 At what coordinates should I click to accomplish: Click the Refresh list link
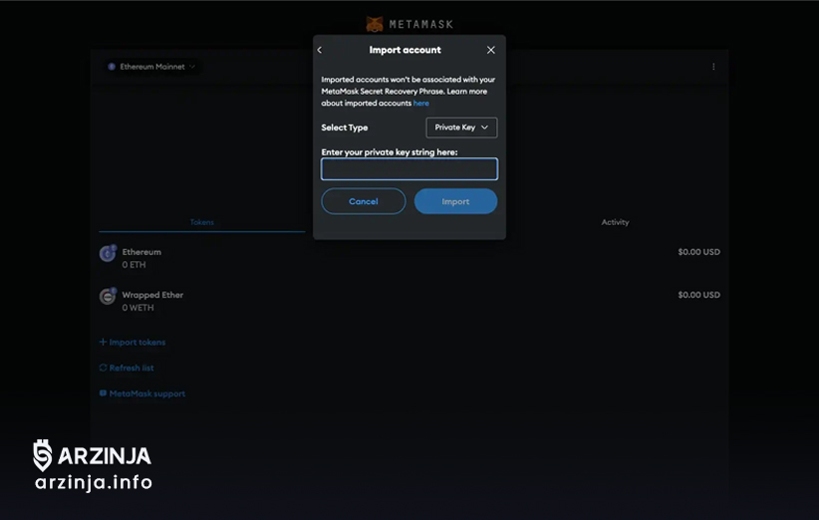pos(127,368)
